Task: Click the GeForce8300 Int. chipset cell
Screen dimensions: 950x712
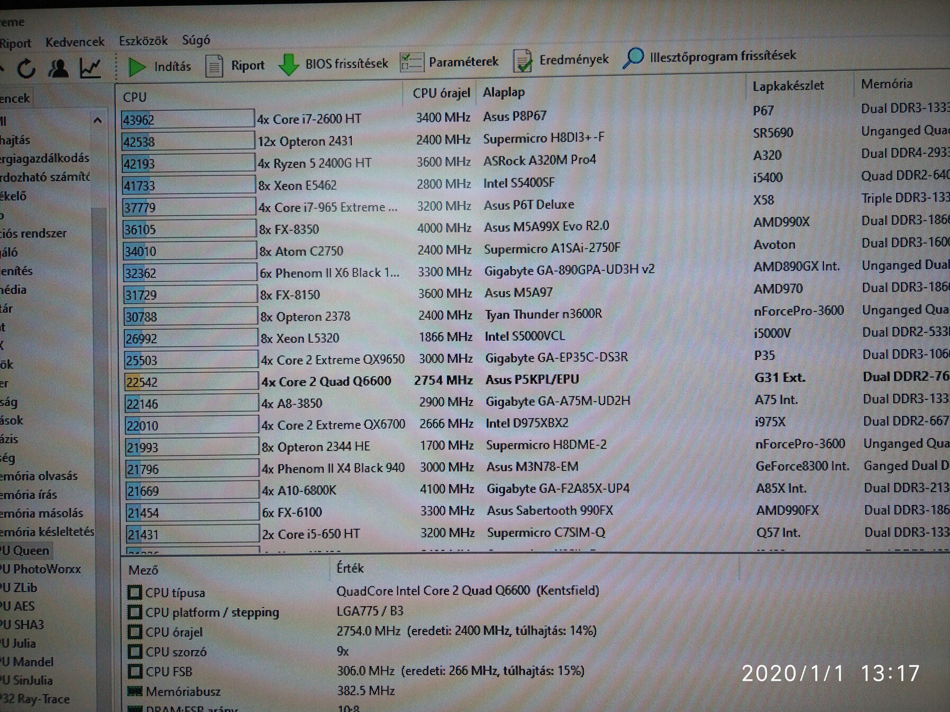Action: pos(802,466)
